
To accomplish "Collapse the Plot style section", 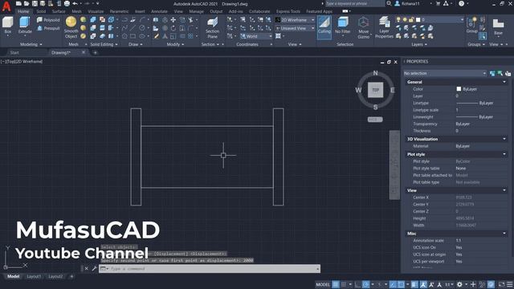I will tap(504, 154).
